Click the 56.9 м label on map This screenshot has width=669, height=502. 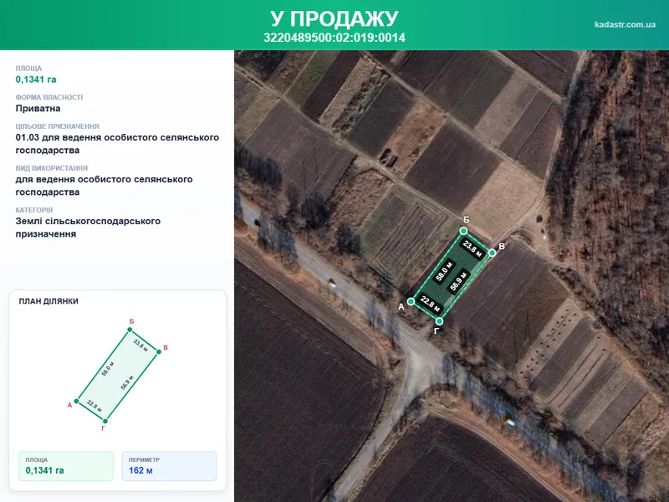coord(458,281)
